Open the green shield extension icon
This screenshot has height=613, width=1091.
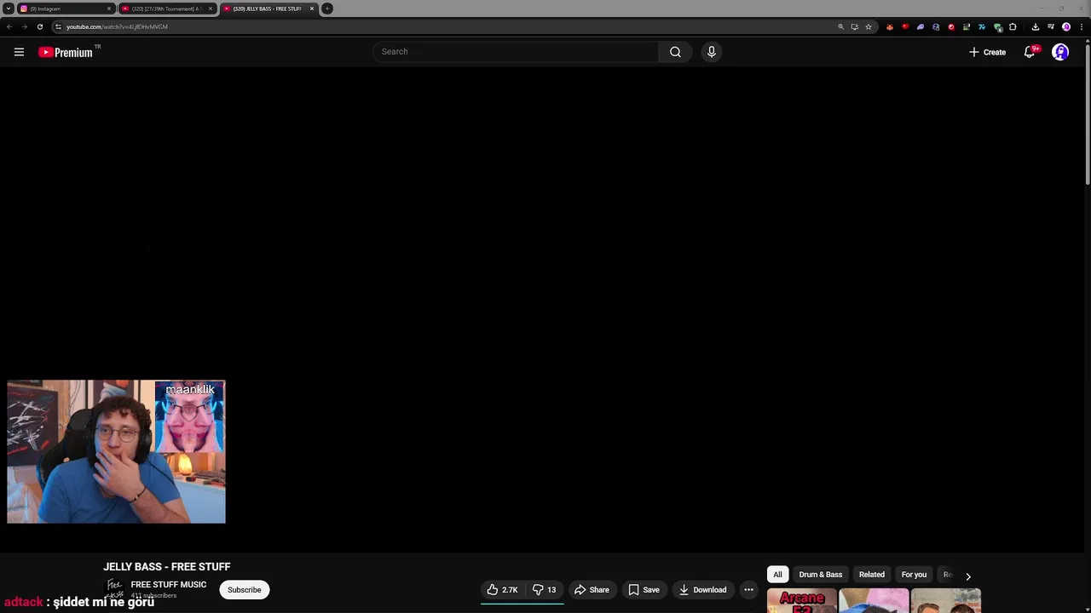(998, 27)
